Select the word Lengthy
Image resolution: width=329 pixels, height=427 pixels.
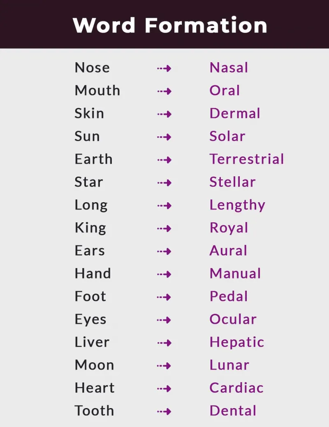(x=237, y=205)
